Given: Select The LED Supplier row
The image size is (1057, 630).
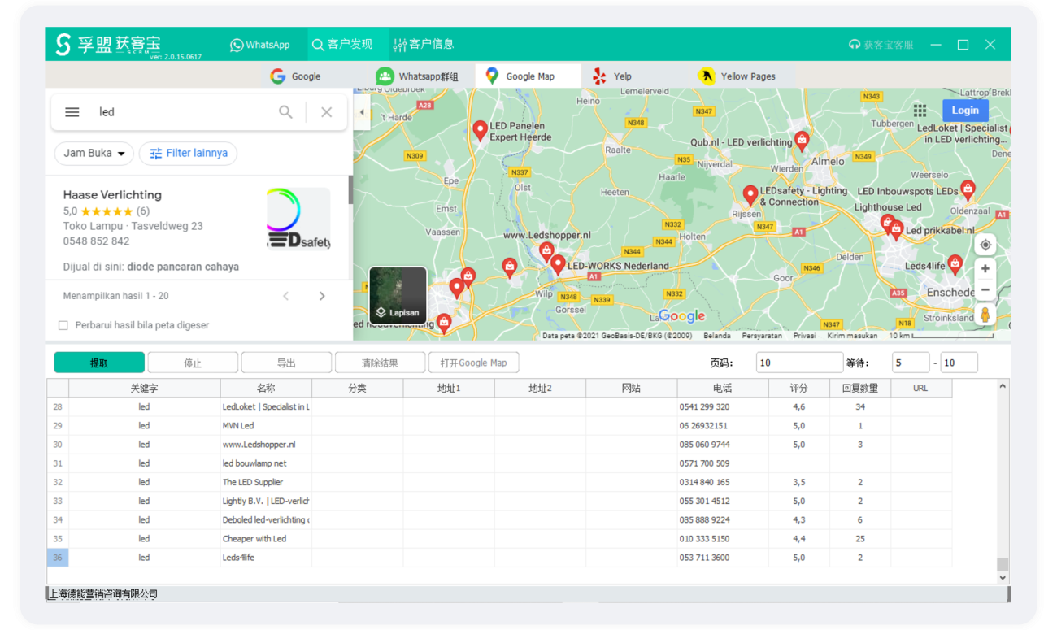Looking at the screenshot, I should 499,482.
